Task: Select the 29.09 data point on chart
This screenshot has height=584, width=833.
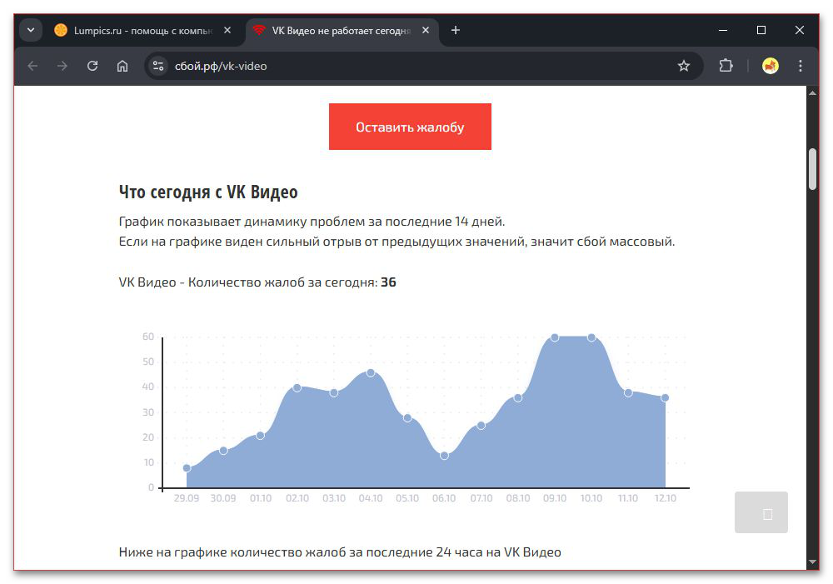Action: [x=187, y=468]
